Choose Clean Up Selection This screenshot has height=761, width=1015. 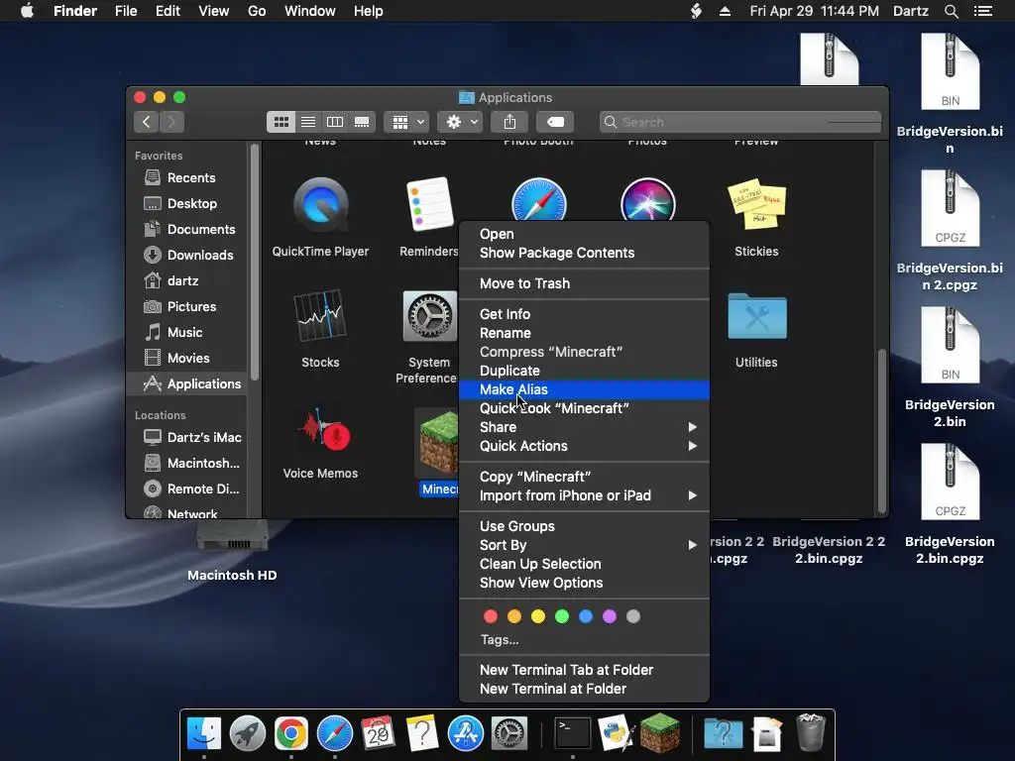coord(584,564)
